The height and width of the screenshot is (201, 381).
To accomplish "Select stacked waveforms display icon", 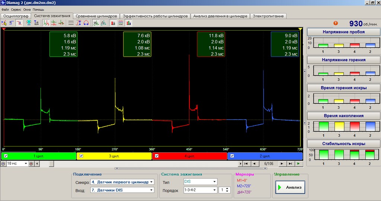I will [54, 23].
